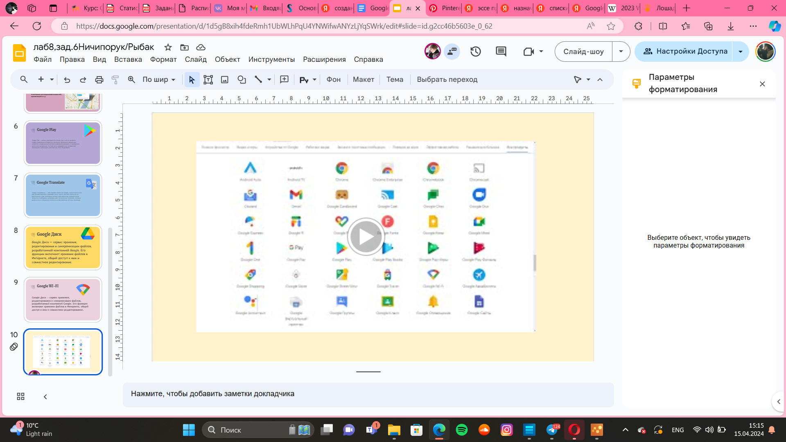This screenshot has height=442, width=786.
Task: Open new slide layout dropdown arrow
Action: pyautogui.click(x=52, y=79)
